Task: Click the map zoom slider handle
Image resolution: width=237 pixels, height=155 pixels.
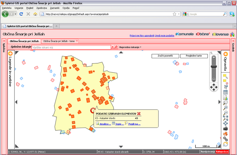Action: (214, 67)
